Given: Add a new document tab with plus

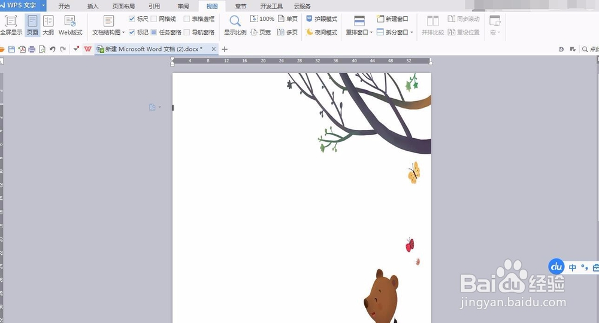Looking at the screenshot, I should pyautogui.click(x=225, y=49).
